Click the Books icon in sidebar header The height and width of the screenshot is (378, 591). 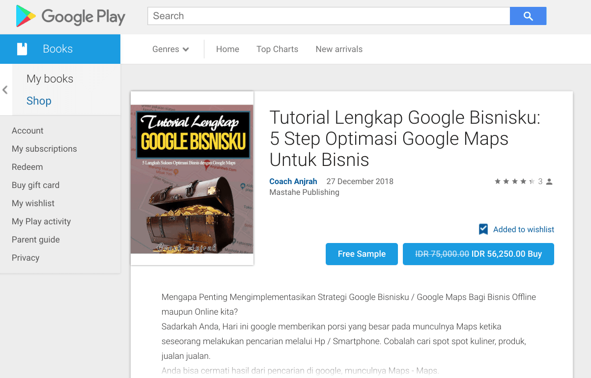[22, 49]
